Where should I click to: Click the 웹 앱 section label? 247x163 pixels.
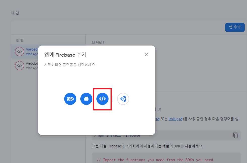tap(20, 40)
